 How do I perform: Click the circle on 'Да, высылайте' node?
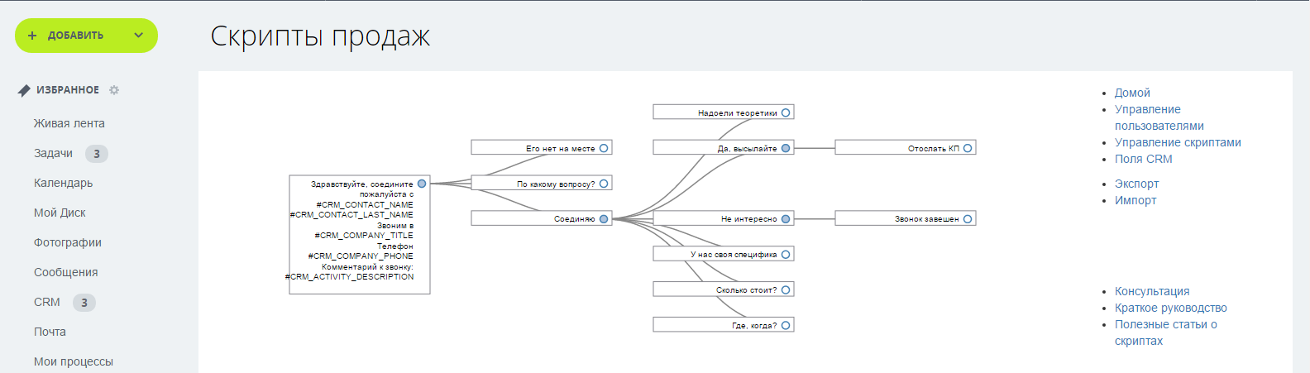[x=786, y=148]
